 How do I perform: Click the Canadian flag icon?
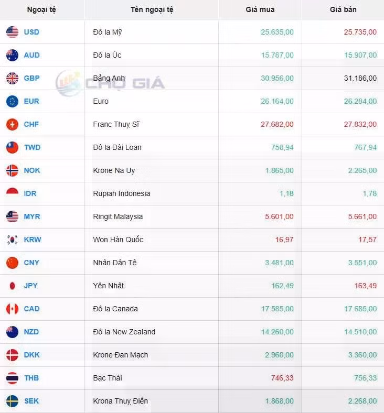tap(12, 309)
